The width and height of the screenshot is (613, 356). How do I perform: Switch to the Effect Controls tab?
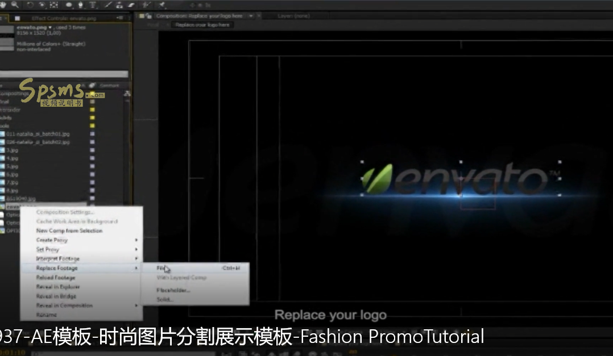[x=64, y=18]
